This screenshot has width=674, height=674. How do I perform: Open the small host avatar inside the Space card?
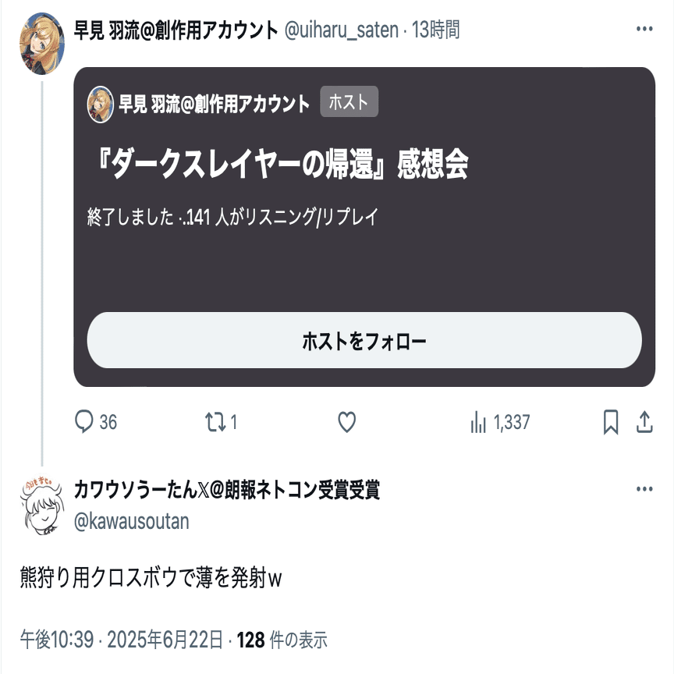pos(100,104)
